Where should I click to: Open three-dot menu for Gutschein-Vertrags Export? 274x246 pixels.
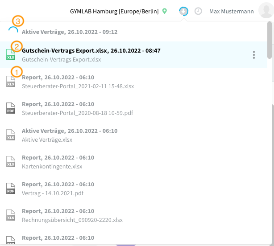[x=254, y=55]
